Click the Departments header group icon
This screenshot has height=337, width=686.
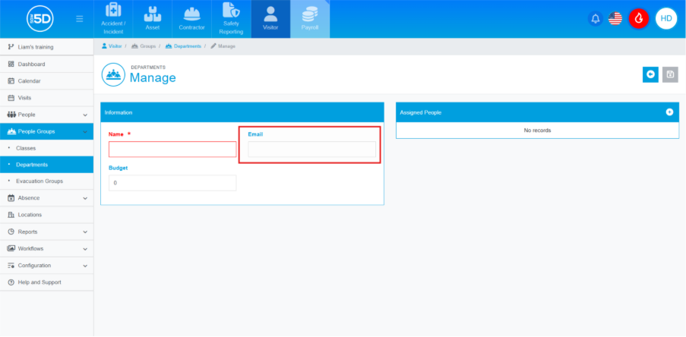coord(113,74)
